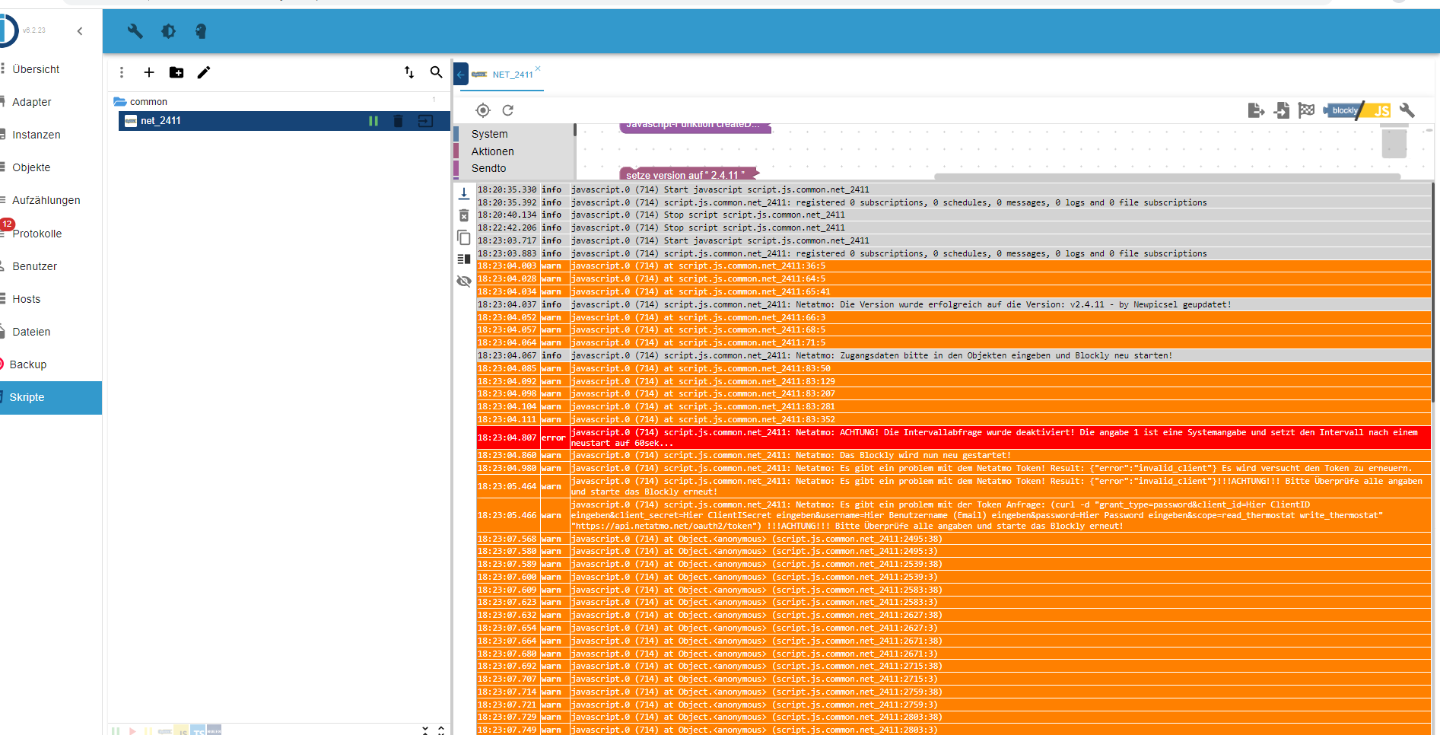
Task: Toggle the theme brightness icon
Action: [168, 31]
